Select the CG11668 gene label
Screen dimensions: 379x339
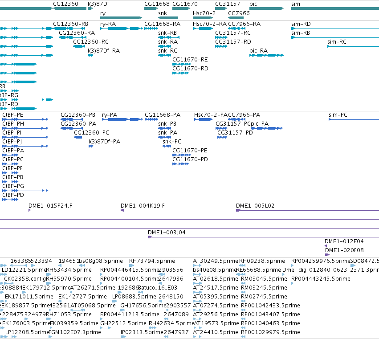[157, 4]
